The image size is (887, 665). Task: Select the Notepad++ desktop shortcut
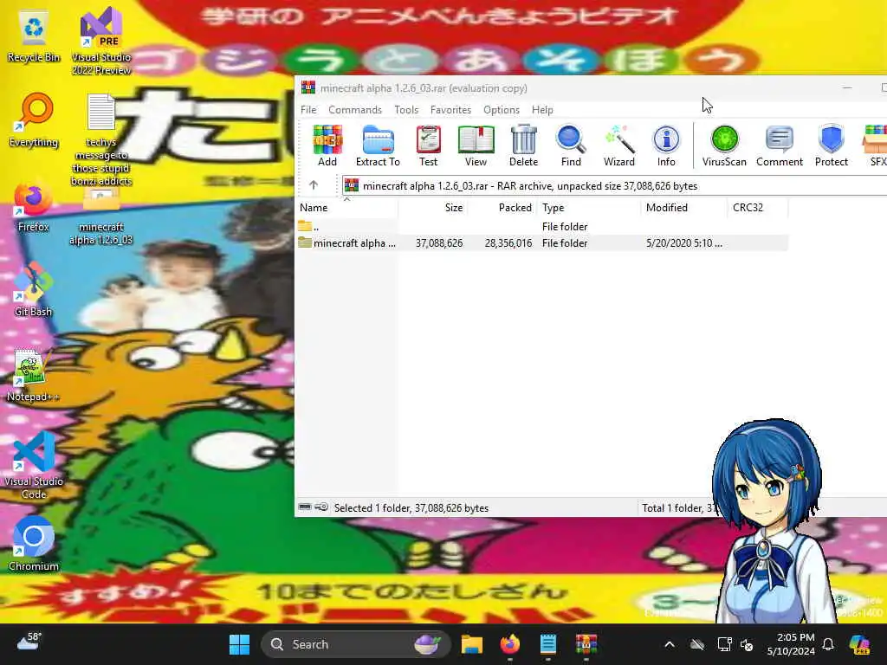pos(32,375)
